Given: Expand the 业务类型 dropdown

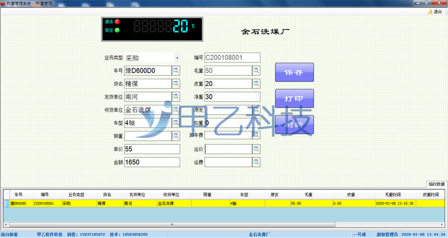Looking at the screenshot, I should pyautogui.click(x=176, y=58).
